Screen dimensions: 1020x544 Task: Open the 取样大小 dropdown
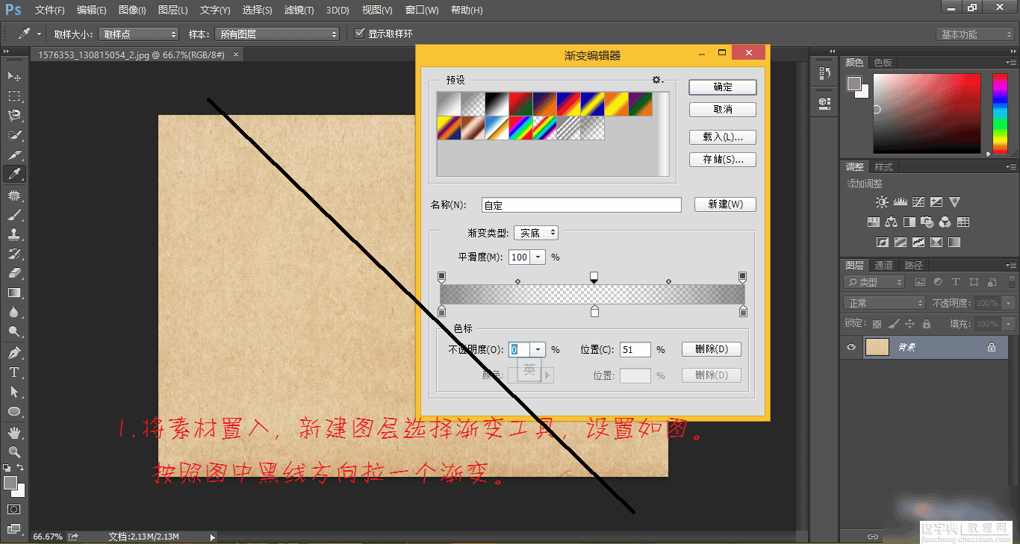click(x=139, y=34)
